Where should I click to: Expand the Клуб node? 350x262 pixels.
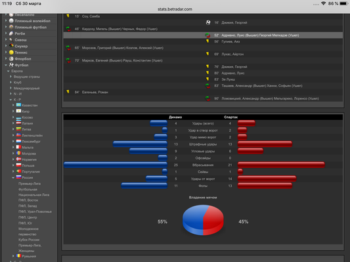11,83
